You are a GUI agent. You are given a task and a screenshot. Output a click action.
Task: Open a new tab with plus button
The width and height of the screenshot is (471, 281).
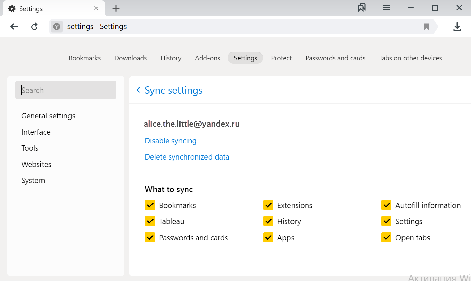pos(116,9)
